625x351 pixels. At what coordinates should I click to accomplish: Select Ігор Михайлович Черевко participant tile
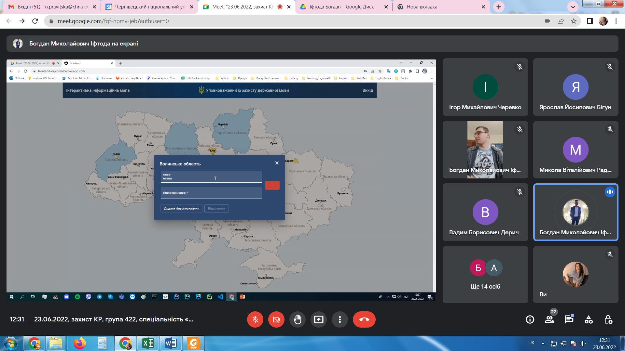485,87
